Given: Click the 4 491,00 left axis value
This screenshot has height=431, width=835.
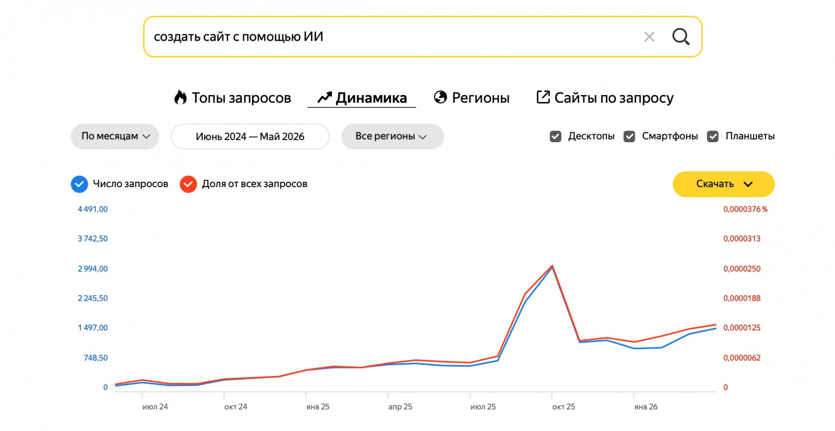Looking at the screenshot, I should pos(93,209).
